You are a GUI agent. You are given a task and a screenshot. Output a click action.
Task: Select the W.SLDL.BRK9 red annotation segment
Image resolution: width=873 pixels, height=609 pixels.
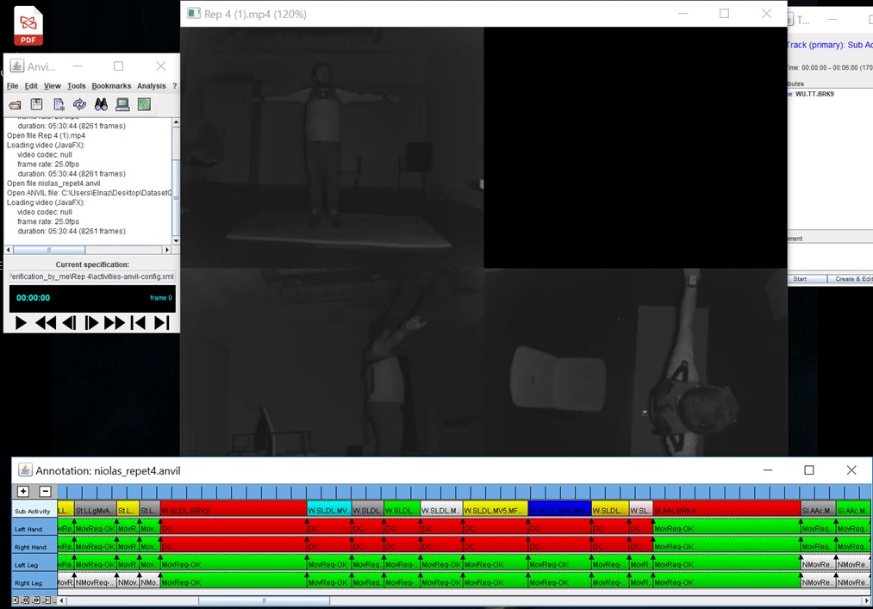(x=233, y=511)
